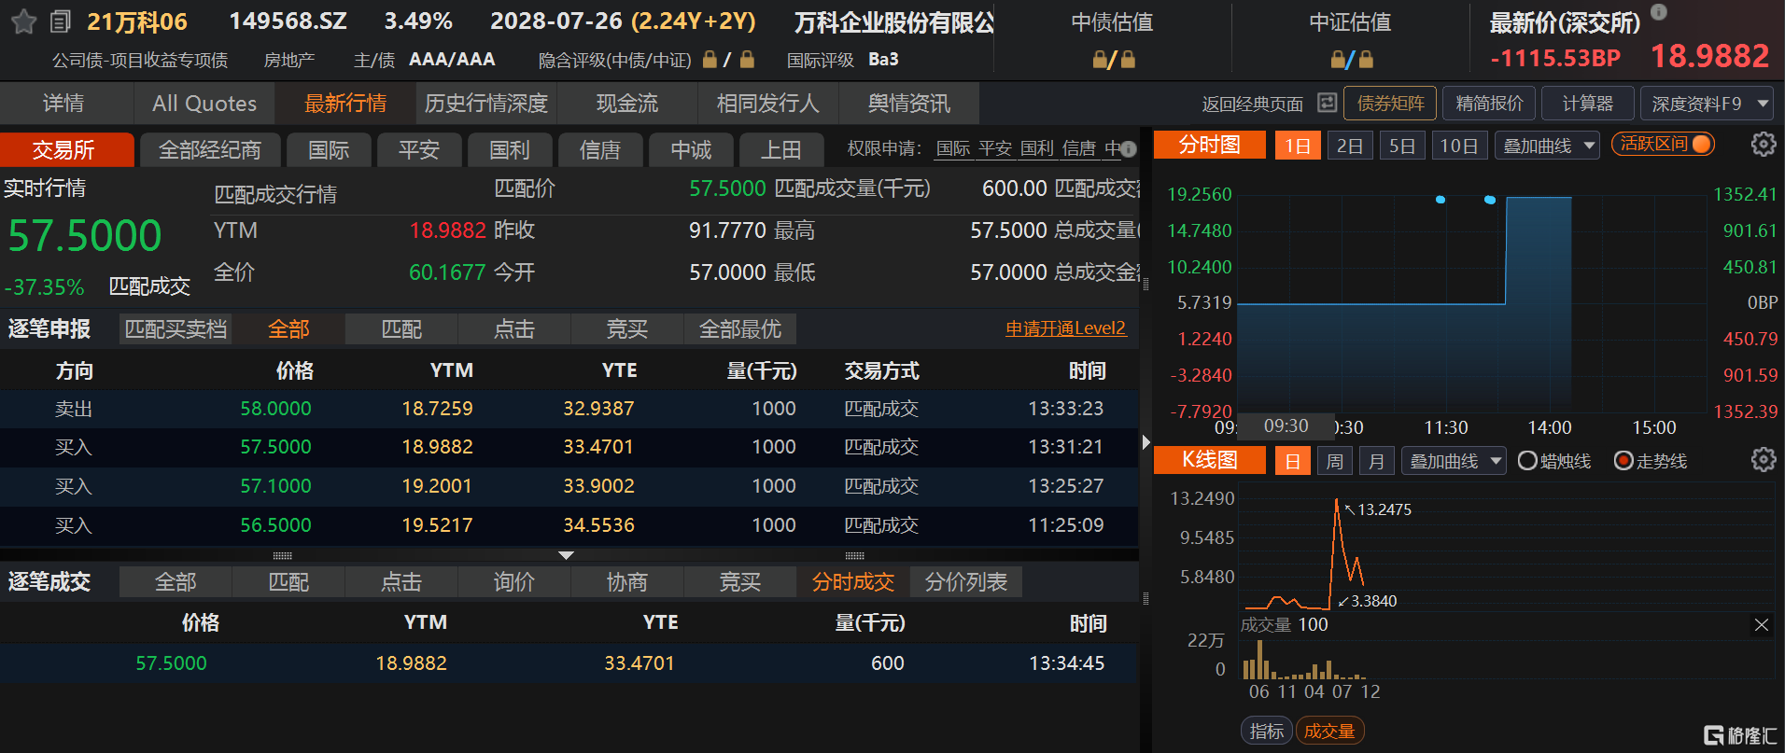Close the 成交量 indicator panel
The image size is (1785, 753).
1761,624
